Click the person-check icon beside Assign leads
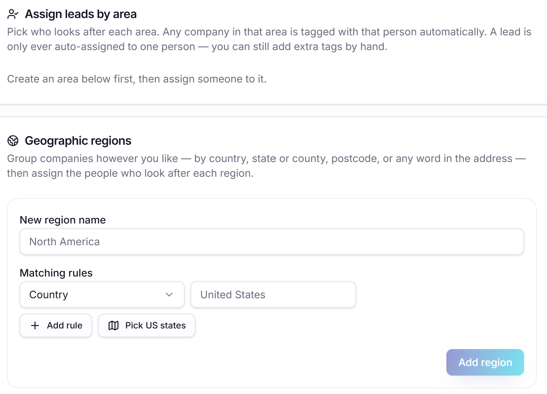547x394 pixels. [13, 14]
